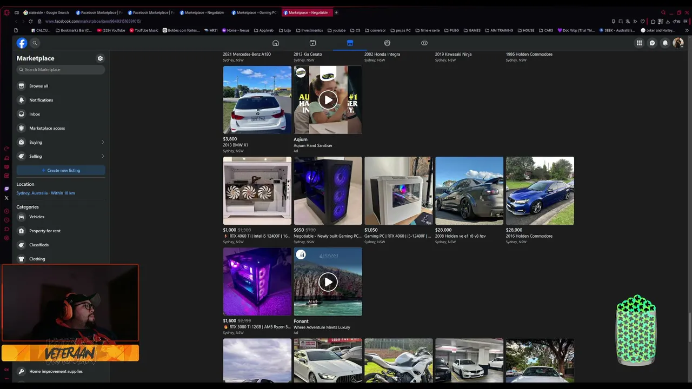Change location Sydney, Australia Within 10 km
692x389 pixels.
click(x=45, y=193)
